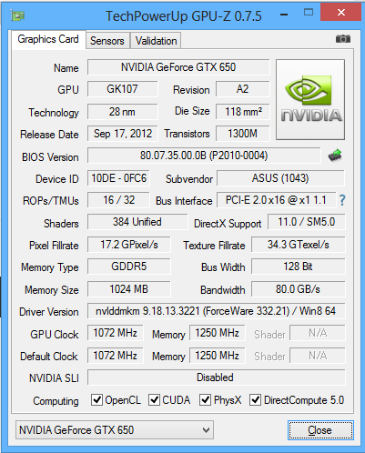Screen dimensions: 365x453
Task: Open the GPU selection dropdown
Action: pyautogui.click(x=115, y=429)
